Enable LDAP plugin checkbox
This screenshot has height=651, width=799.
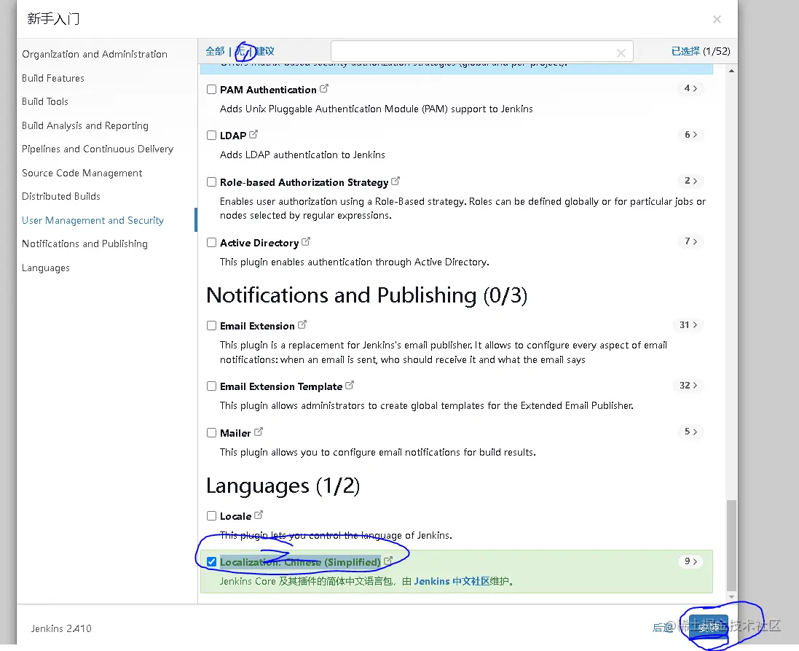click(x=211, y=135)
